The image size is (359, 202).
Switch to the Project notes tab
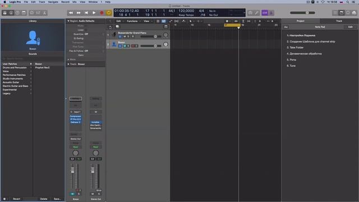tap(301, 21)
